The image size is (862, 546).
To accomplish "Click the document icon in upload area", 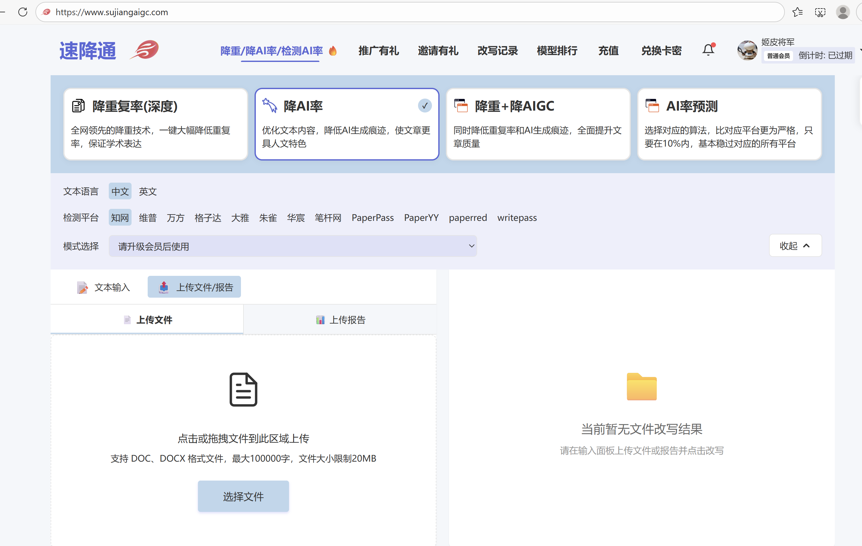I will coord(243,389).
